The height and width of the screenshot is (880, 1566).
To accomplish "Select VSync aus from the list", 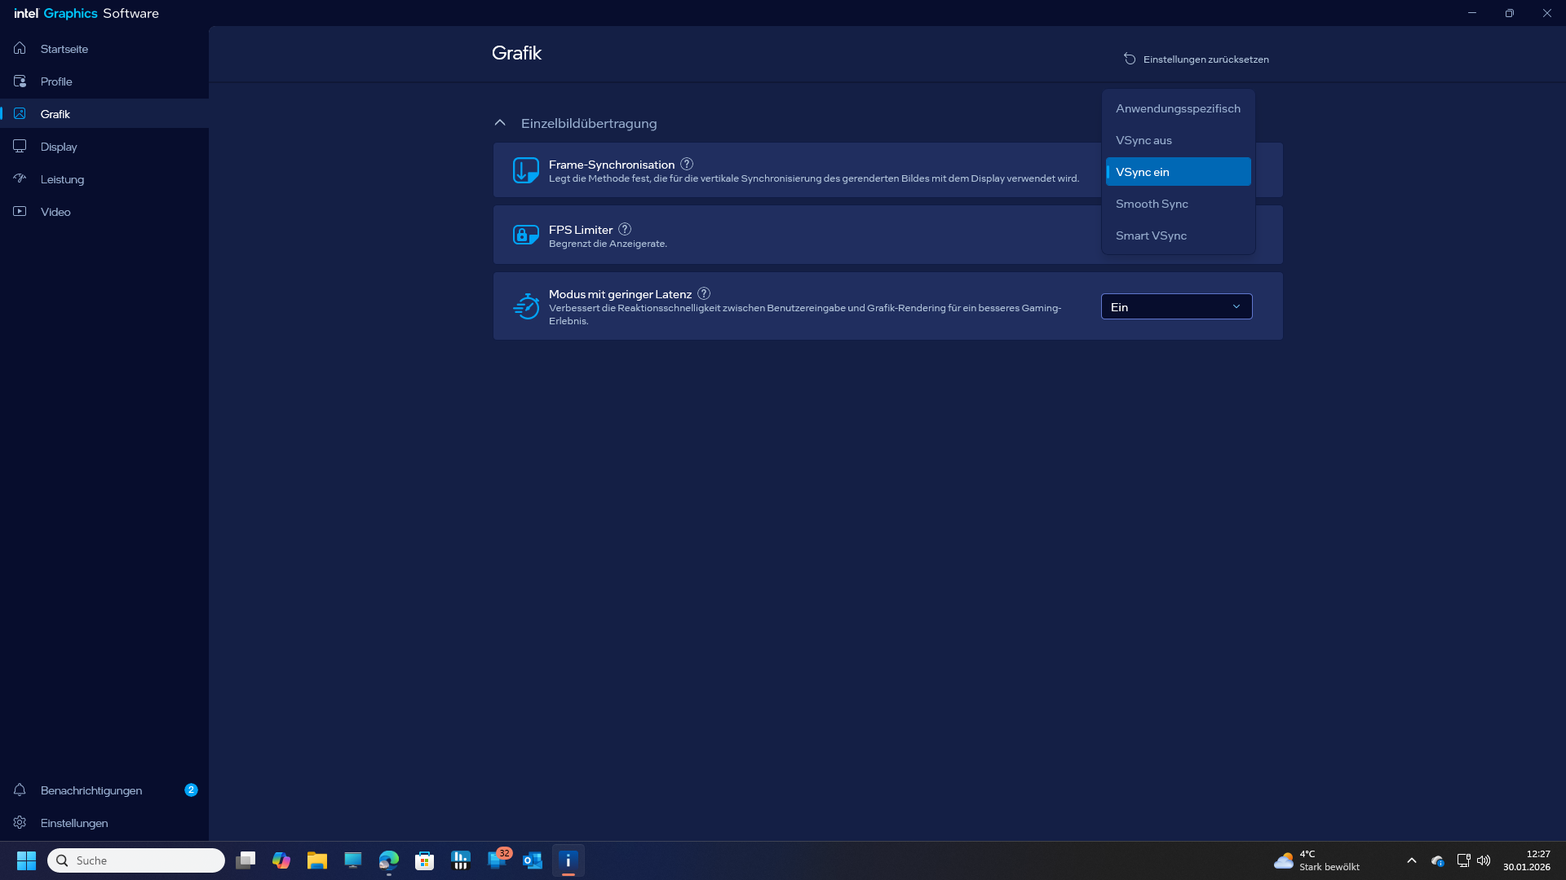I will click(x=1144, y=139).
